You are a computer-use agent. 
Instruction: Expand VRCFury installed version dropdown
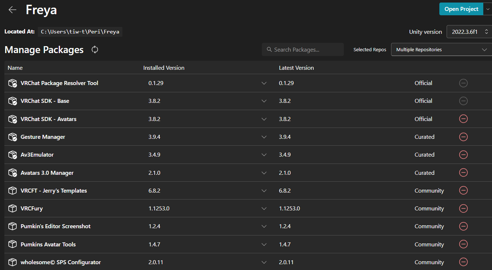point(264,209)
